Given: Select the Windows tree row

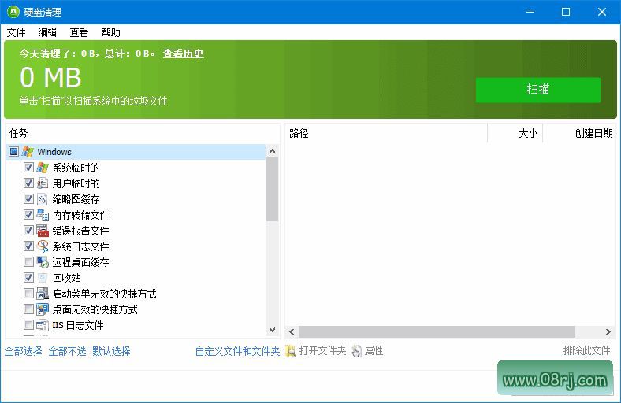Looking at the screenshot, I should click(136, 152).
